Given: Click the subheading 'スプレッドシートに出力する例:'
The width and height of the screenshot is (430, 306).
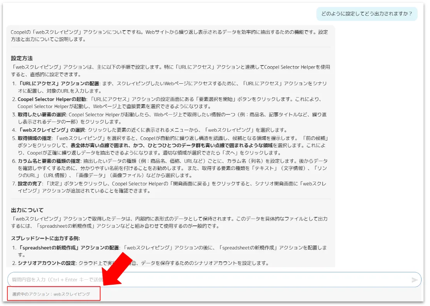Looking at the screenshot, I should tap(46, 238).
